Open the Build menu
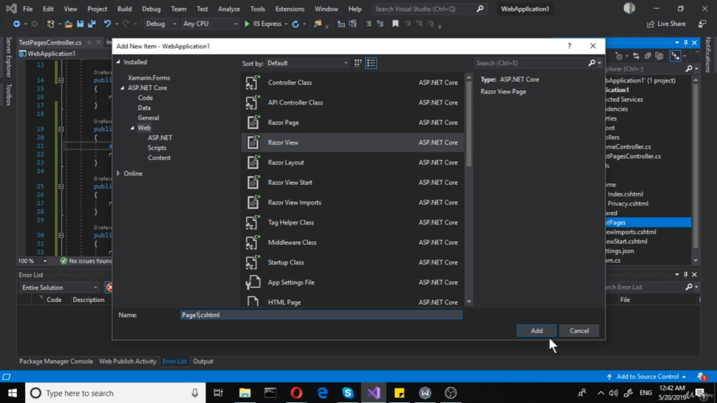The height and width of the screenshot is (403, 717). pyautogui.click(x=124, y=9)
